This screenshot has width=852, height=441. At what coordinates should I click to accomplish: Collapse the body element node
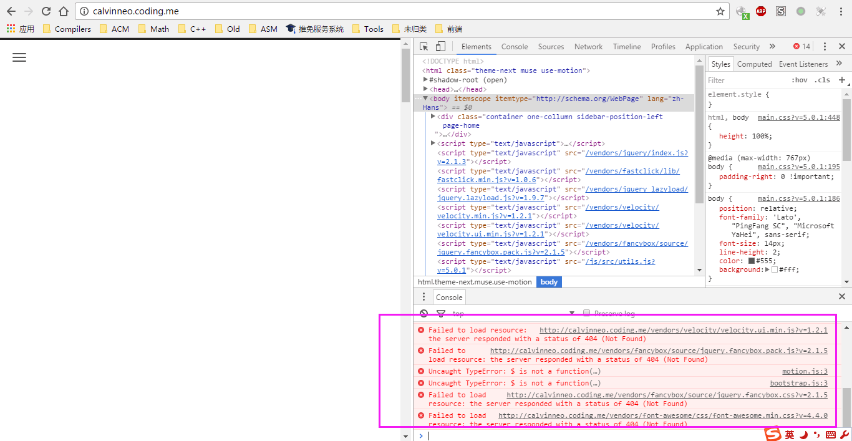point(426,99)
